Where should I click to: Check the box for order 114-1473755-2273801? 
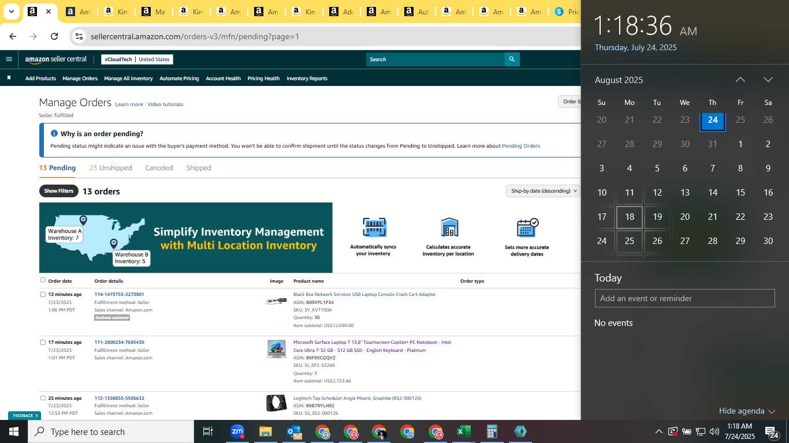point(43,294)
